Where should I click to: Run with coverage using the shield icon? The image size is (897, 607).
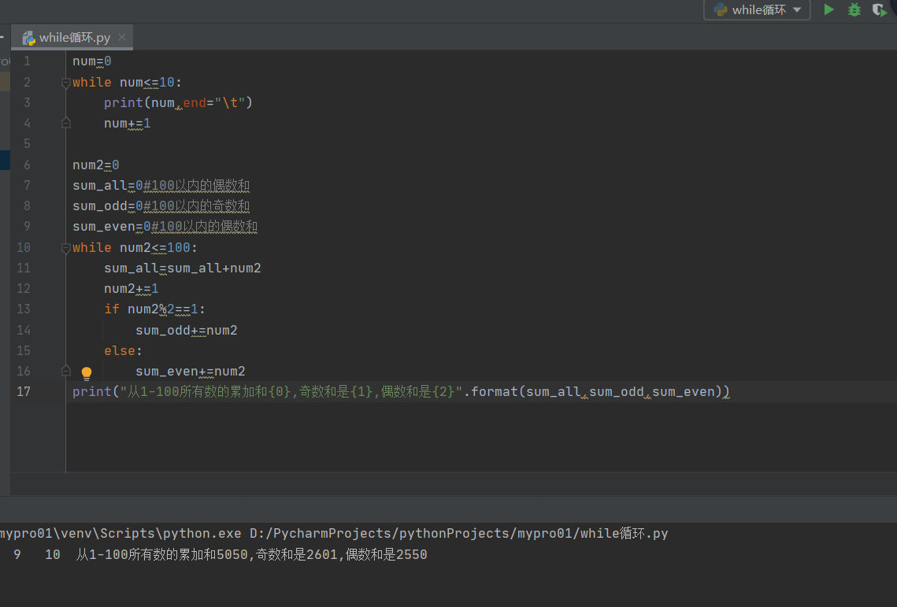(x=879, y=9)
